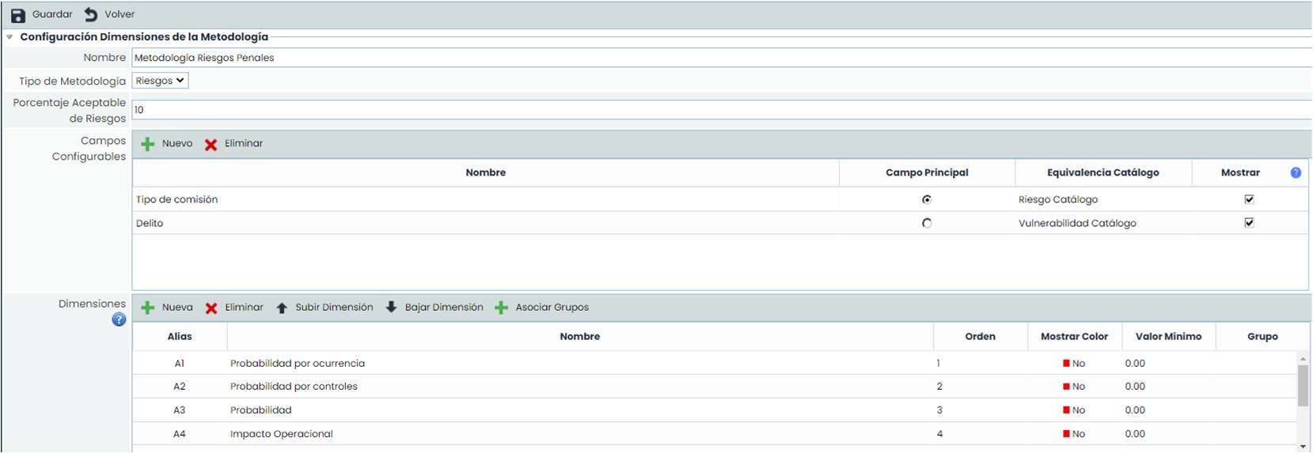Open the Tipo de Metodología dropdown
Image resolution: width=1313 pixels, height=453 pixels.
[x=160, y=81]
